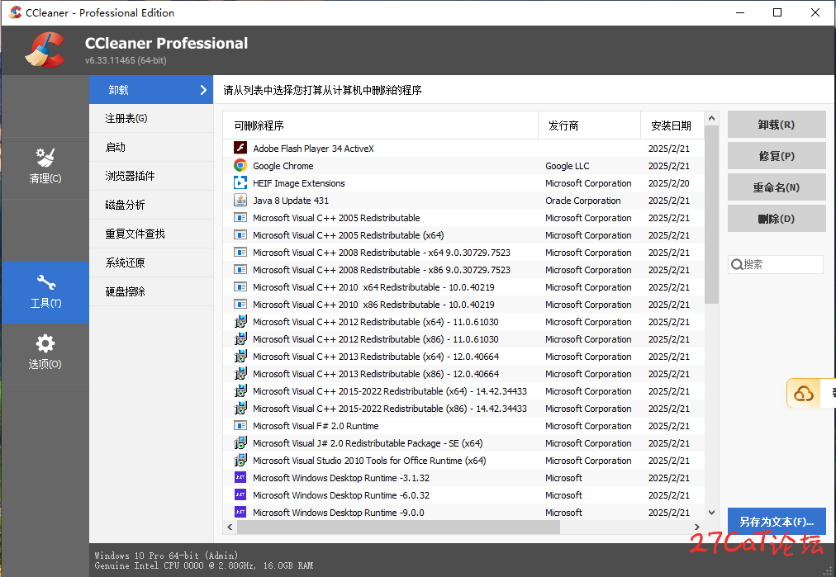Screen dimensions: 836x577
Task: Select the Google Chrome program row
Action: (x=463, y=166)
